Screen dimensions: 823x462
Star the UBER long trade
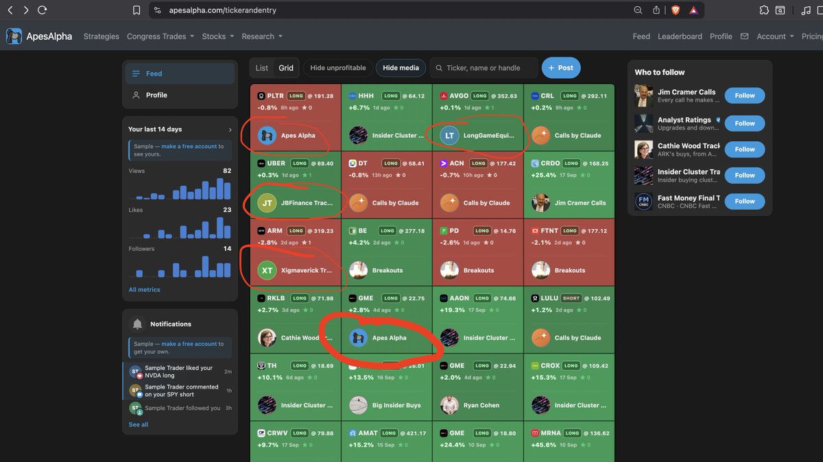pos(305,175)
